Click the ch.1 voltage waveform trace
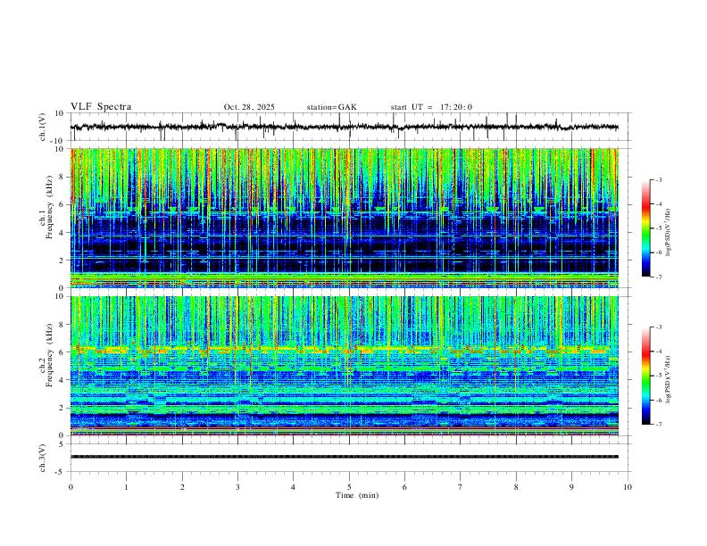 [344, 127]
